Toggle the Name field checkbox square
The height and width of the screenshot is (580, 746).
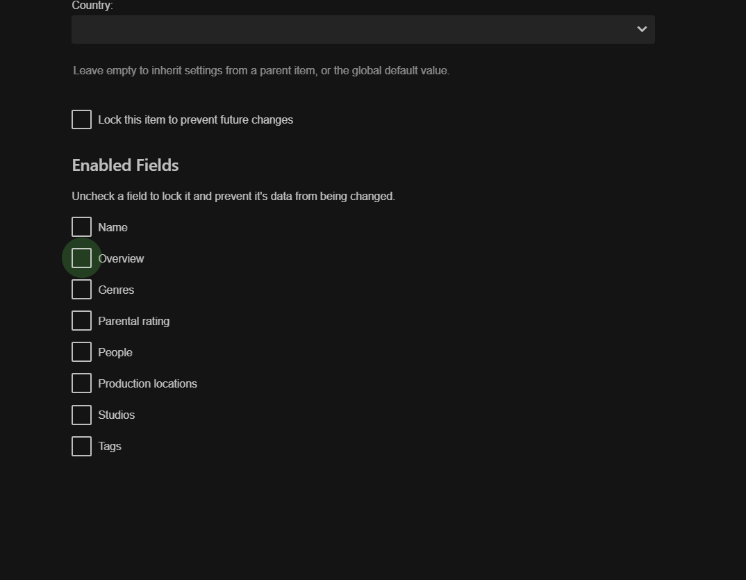coord(81,227)
